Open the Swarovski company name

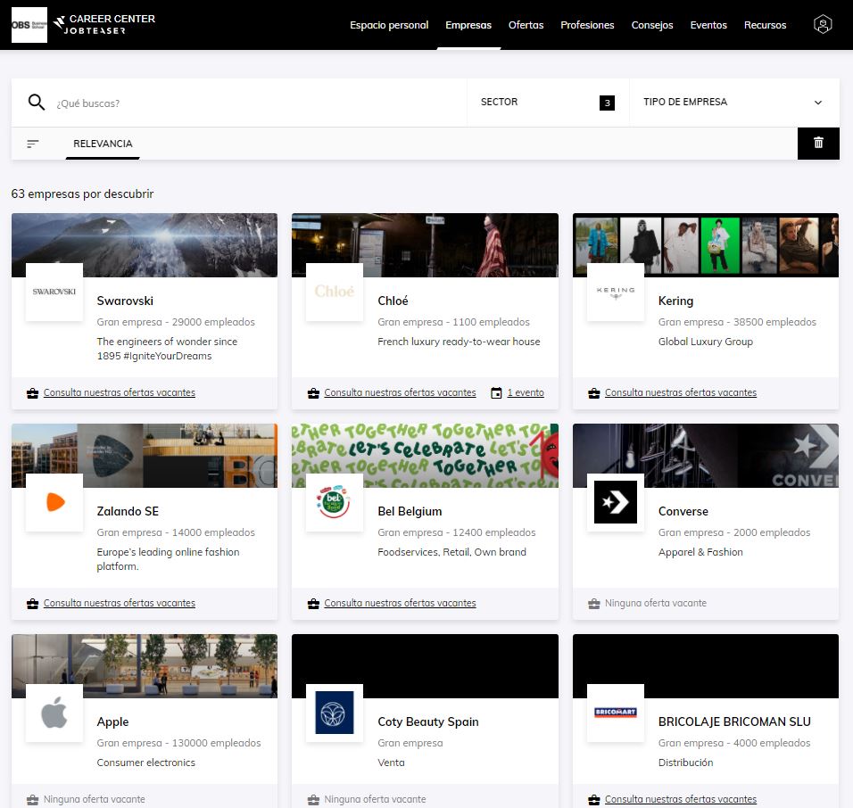pos(125,301)
